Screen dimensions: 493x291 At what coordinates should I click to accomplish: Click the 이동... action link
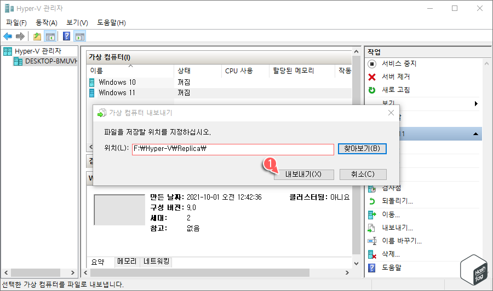tap(391, 215)
